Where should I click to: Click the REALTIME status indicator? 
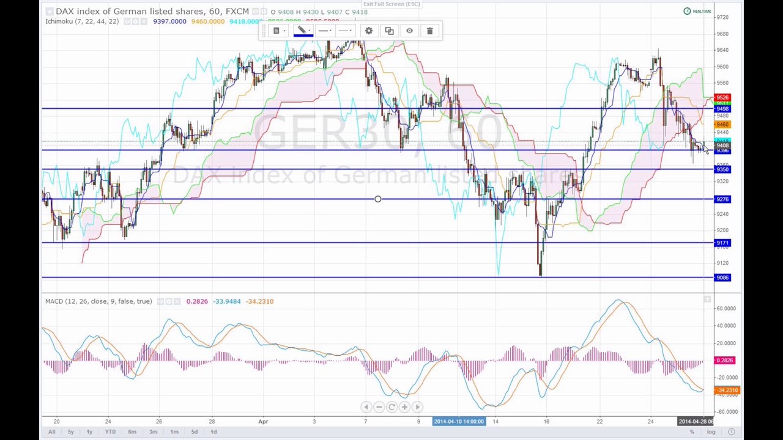tap(698, 11)
